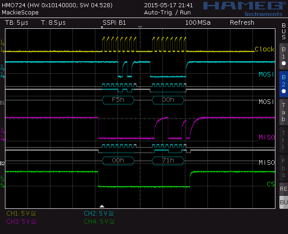Screen dimensions: 288x234
Task: Click the 71h decoded MISO value
Action: click(x=168, y=161)
